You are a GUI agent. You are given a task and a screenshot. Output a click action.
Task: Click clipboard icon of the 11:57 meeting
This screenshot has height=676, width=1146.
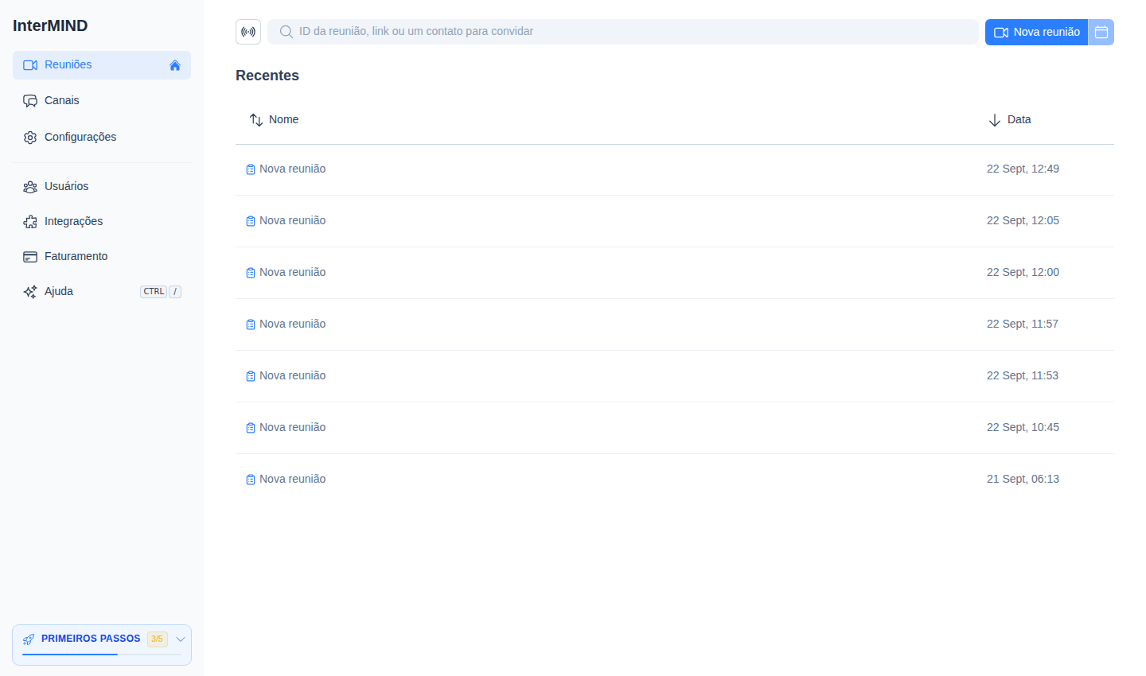pyautogui.click(x=251, y=324)
